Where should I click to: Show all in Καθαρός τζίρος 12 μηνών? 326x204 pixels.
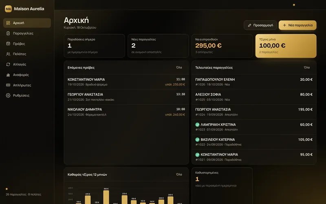[179, 175]
